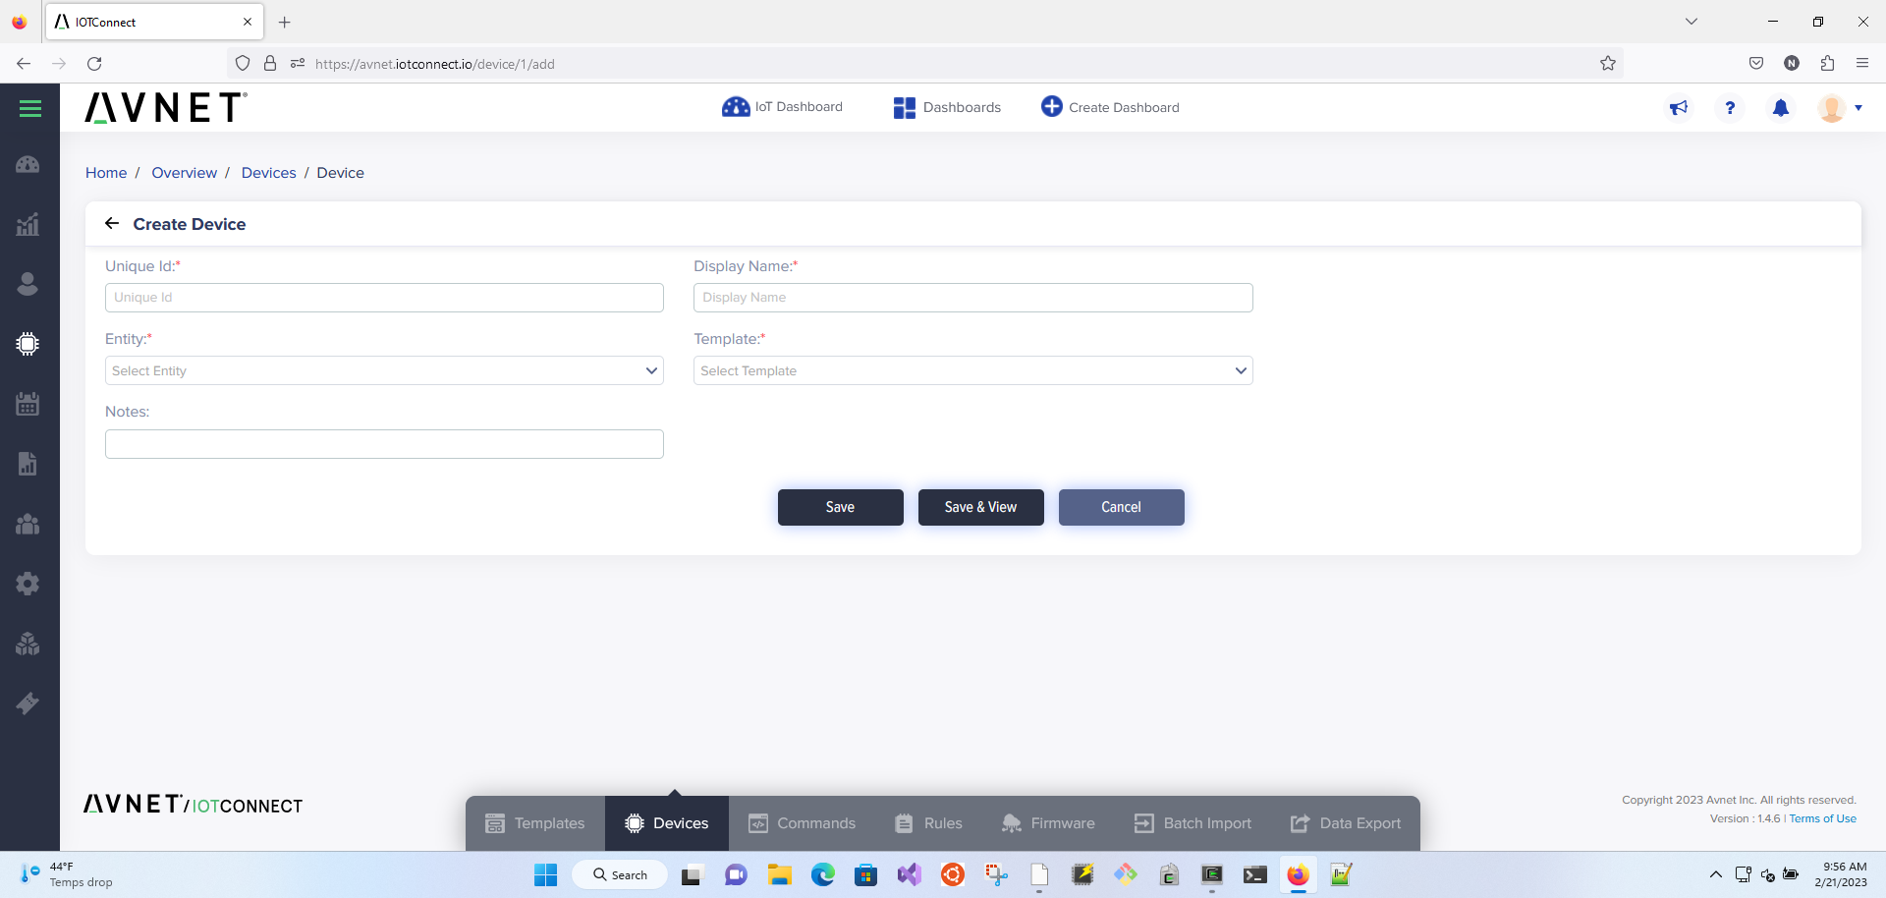The image size is (1886, 898).
Task: Switch to Rules tab
Action: pyautogui.click(x=928, y=823)
